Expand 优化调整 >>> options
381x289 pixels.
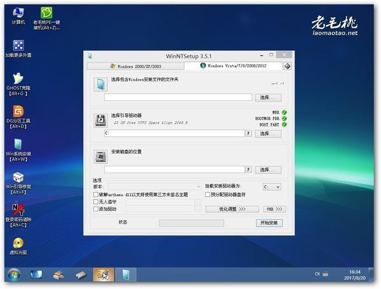click(x=232, y=209)
